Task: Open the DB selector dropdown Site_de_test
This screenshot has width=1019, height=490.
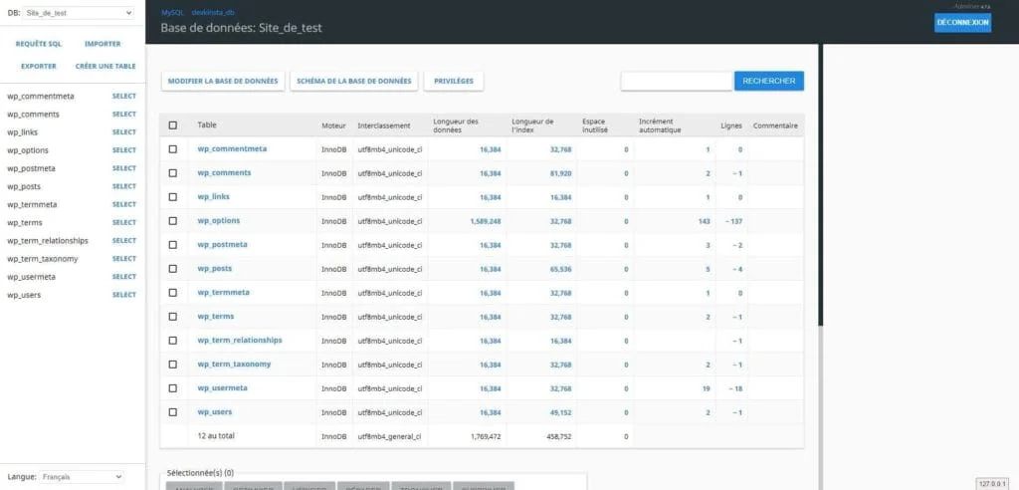Action: tap(79, 13)
